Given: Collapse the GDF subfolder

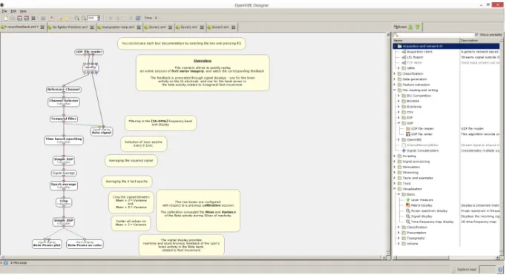Looking at the screenshot, I should [x=399, y=123].
